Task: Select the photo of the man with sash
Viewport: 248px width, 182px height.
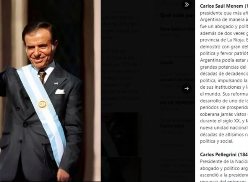Action: (x=50, y=91)
